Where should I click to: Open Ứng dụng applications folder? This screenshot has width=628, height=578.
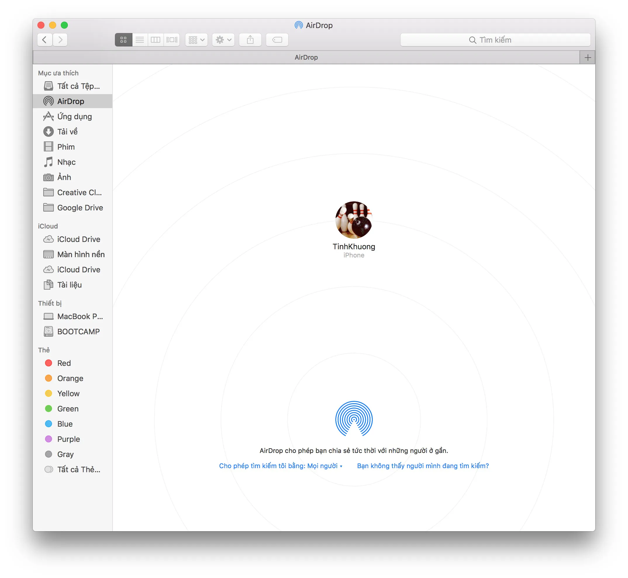coord(72,116)
